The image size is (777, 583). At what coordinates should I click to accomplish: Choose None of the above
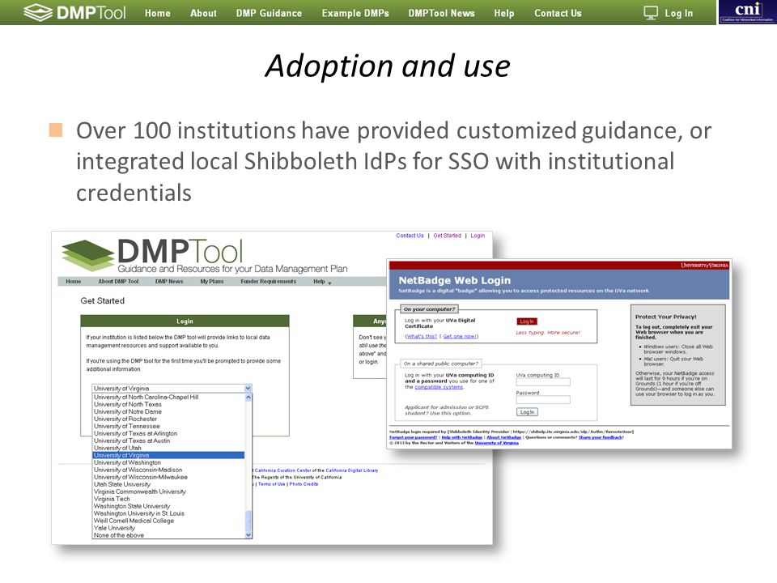click(119, 535)
